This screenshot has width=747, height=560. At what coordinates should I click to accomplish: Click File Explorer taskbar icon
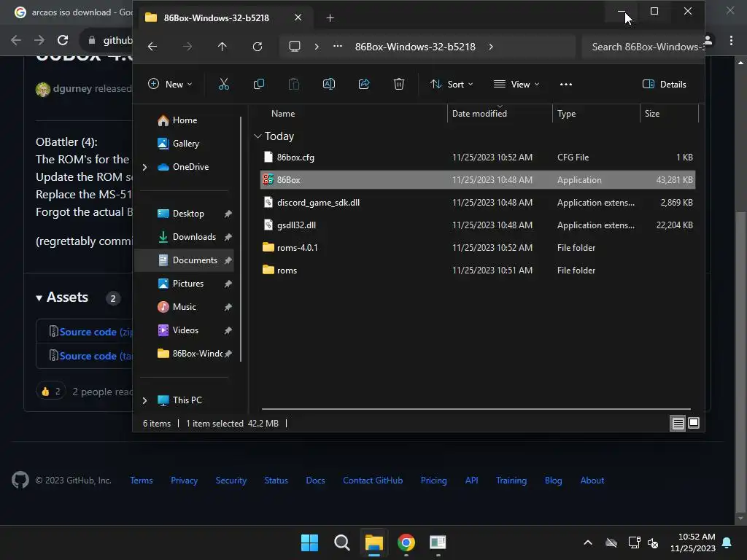[374, 542]
